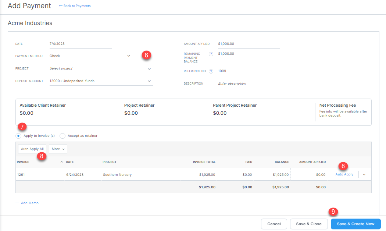
Task: Click the Add Memo link
Action: click(x=29, y=203)
